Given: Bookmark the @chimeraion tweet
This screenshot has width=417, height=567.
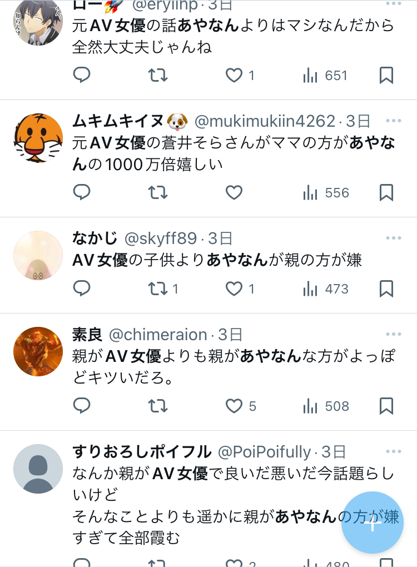Looking at the screenshot, I should click(386, 406).
